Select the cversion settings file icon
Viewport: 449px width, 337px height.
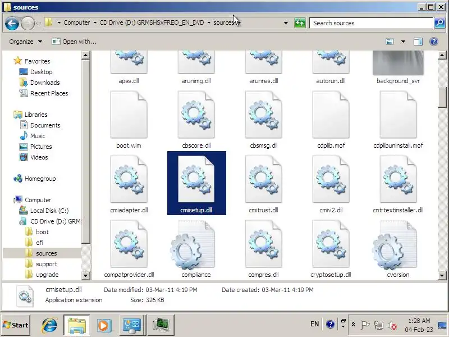click(395, 245)
